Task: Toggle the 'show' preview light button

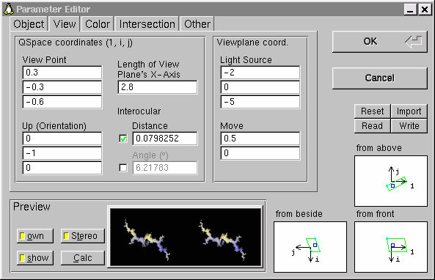Action: click(x=35, y=258)
